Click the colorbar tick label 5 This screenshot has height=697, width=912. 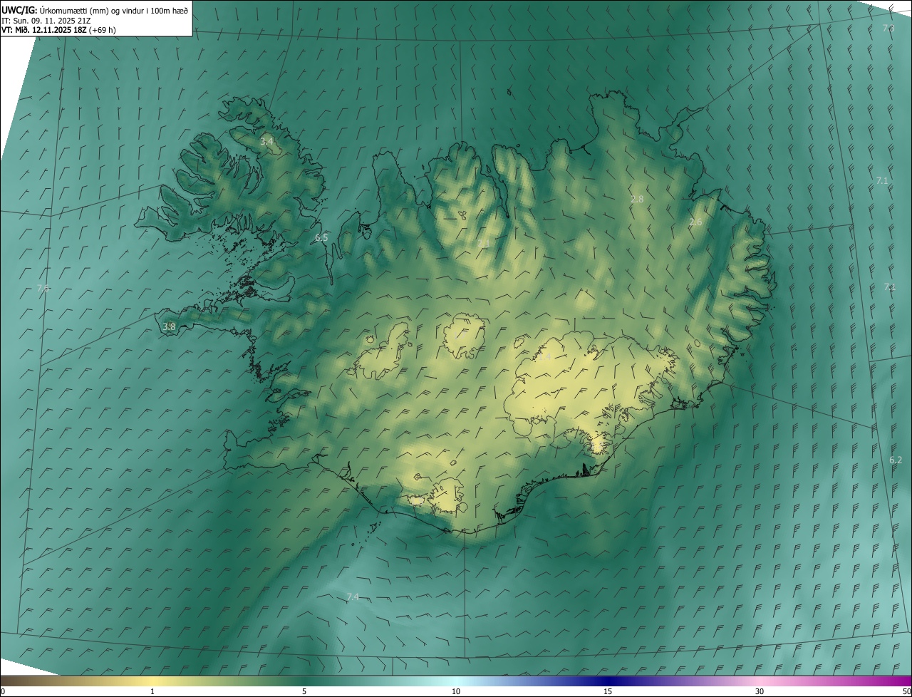click(x=304, y=691)
